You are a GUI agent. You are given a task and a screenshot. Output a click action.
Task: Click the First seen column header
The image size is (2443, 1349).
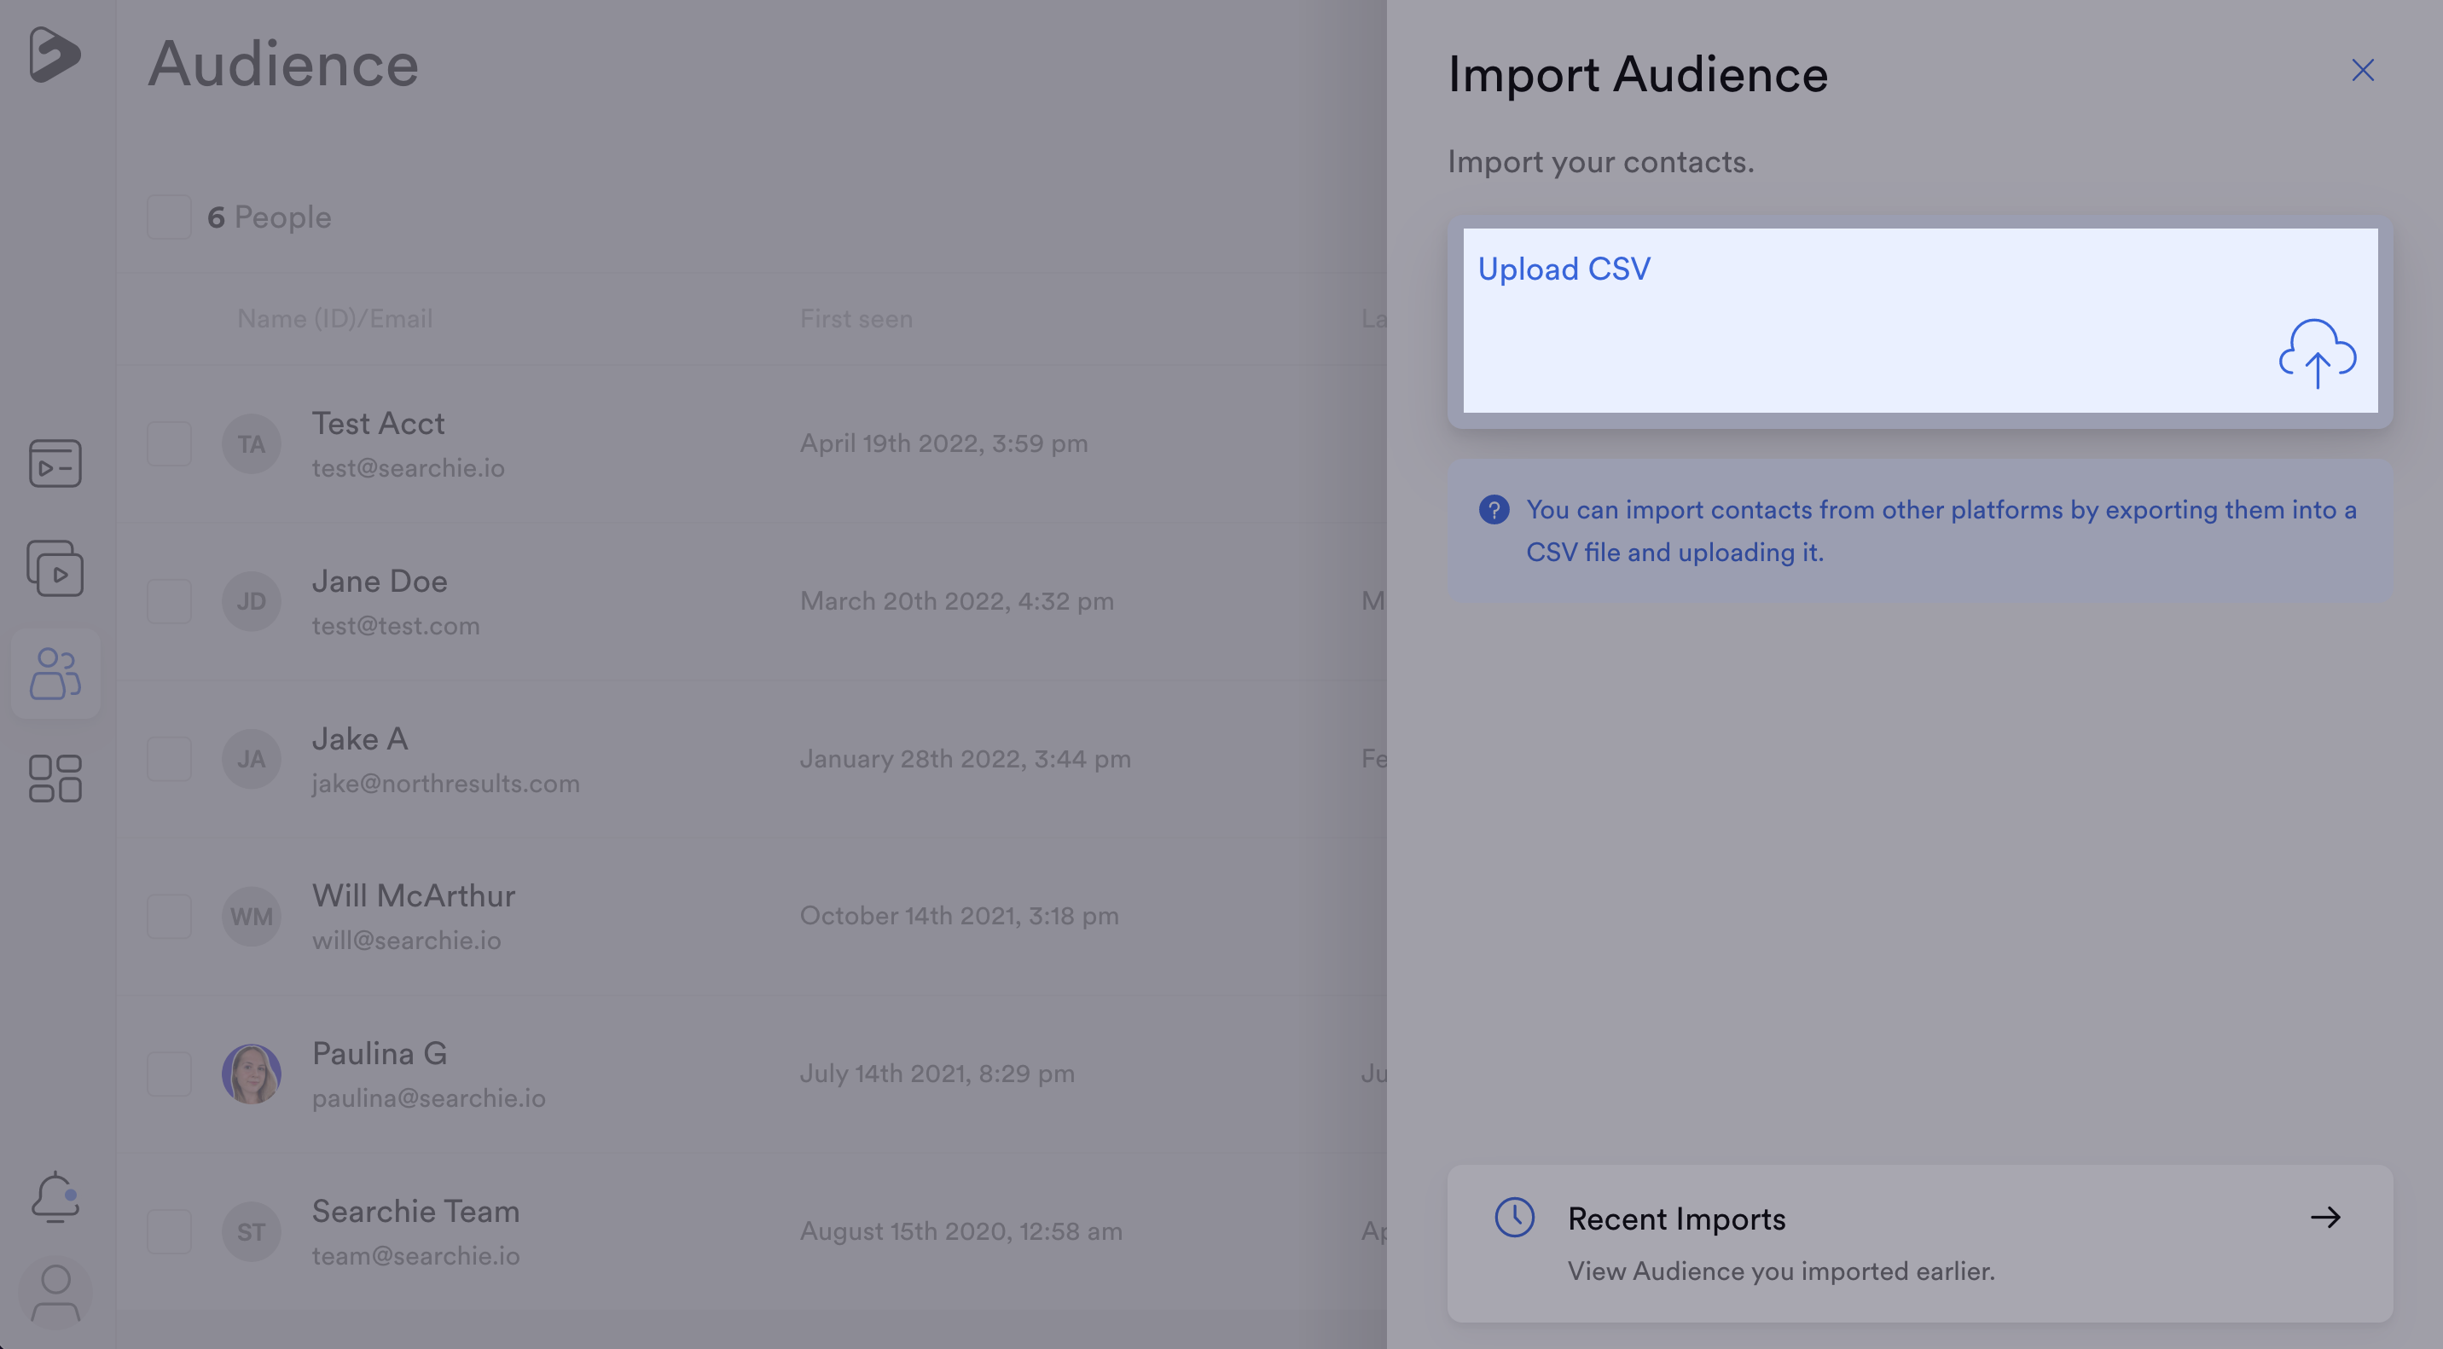click(856, 319)
